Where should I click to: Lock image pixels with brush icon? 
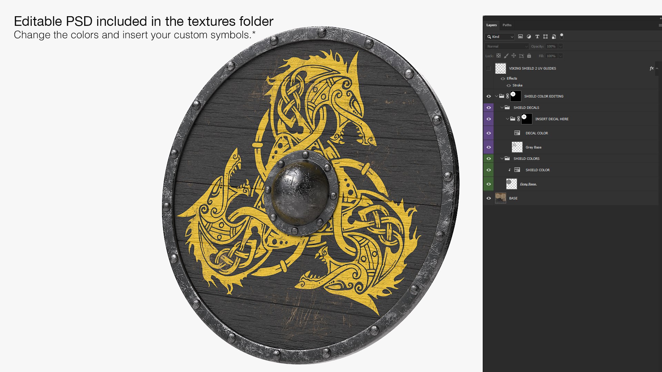(x=506, y=56)
